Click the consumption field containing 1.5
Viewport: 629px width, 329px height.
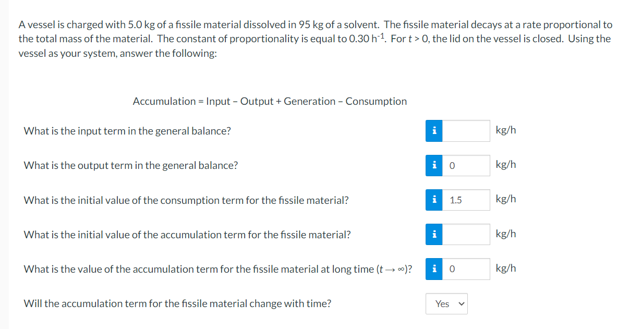(x=466, y=200)
